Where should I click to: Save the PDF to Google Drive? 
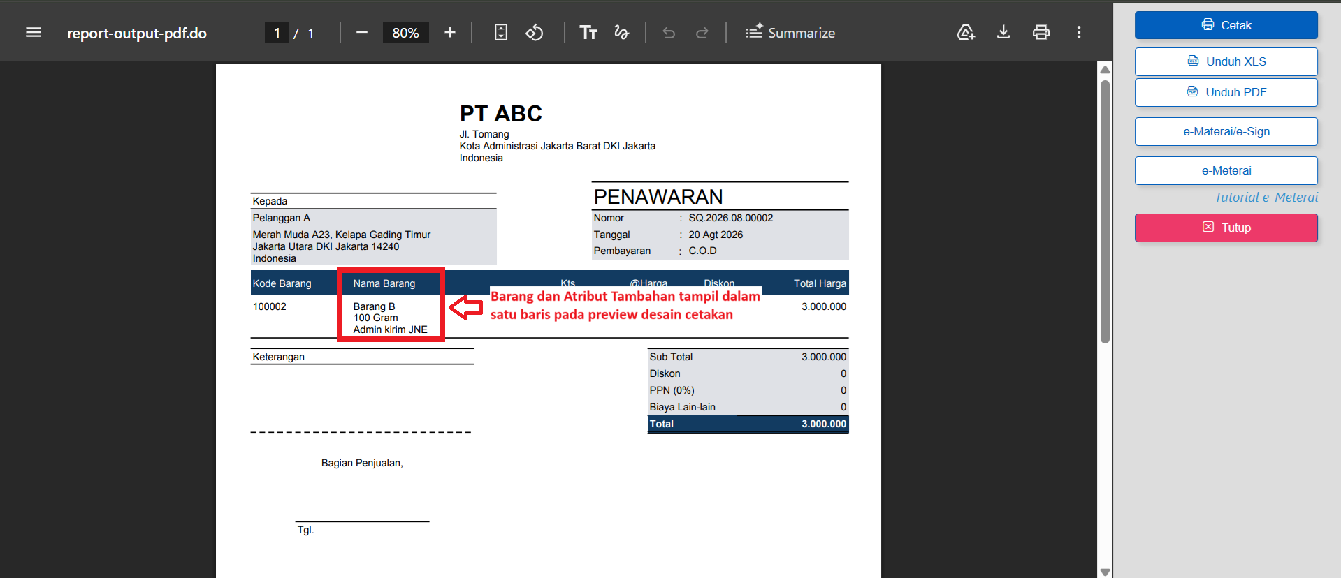[x=966, y=33]
